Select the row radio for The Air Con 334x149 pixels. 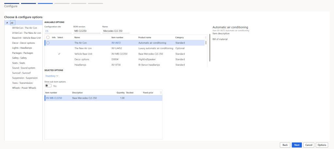[48, 43]
